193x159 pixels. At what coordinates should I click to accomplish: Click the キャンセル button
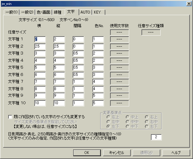117,153
